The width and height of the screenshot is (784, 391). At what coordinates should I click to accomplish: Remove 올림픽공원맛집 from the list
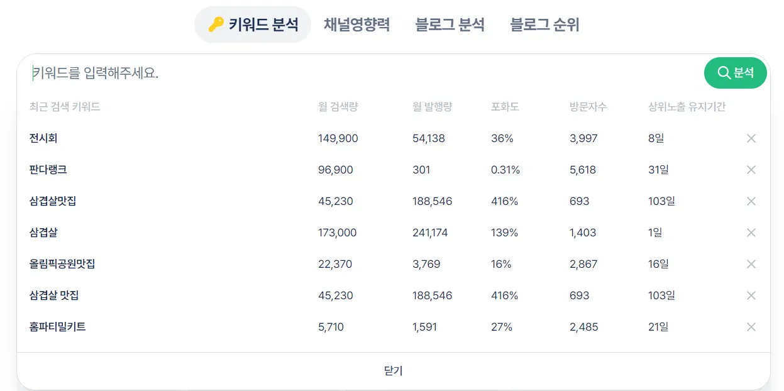pos(751,264)
